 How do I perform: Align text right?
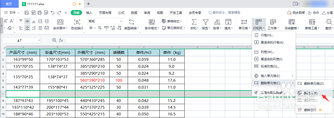(x=34, y=28)
